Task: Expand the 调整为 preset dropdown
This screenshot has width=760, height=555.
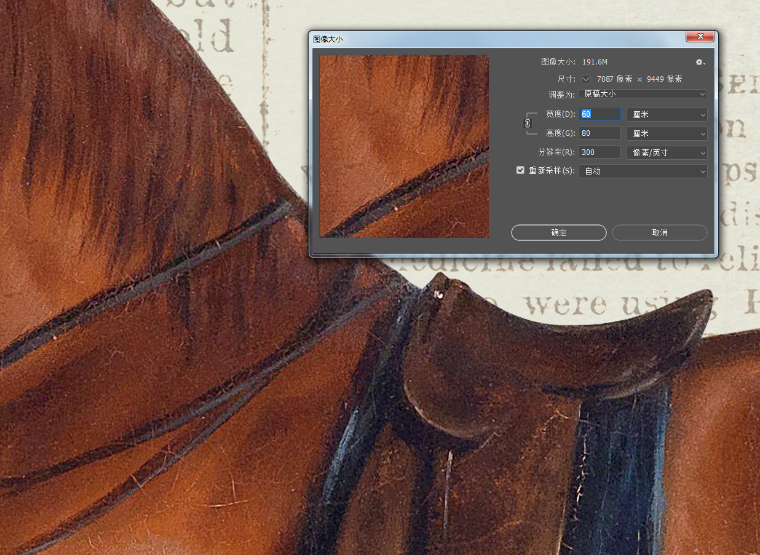Action: (643, 94)
